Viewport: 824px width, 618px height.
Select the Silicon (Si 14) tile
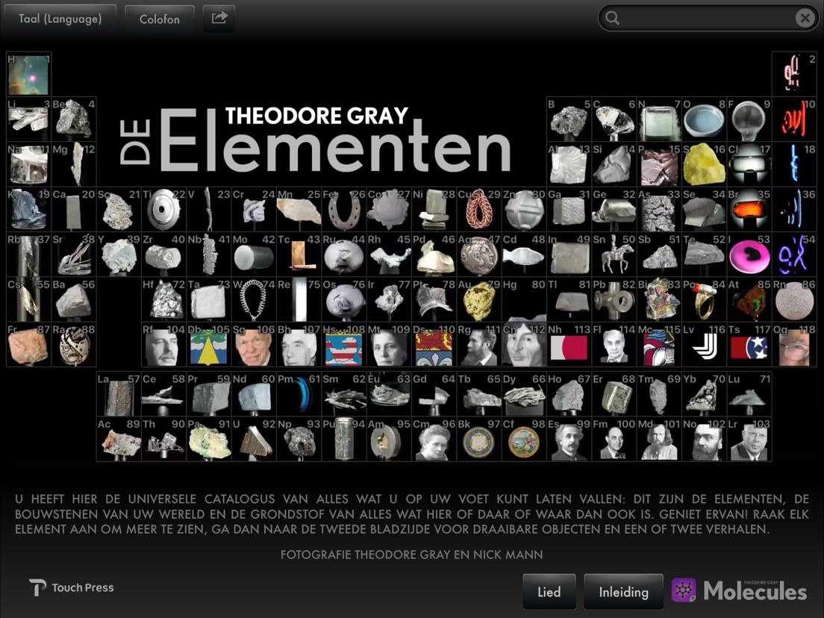click(614, 164)
